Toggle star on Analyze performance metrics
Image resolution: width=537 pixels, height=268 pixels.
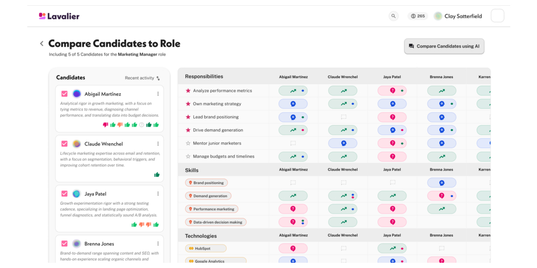tap(188, 91)
